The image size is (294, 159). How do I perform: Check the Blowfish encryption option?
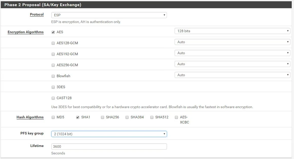click(x=53, y=76)
